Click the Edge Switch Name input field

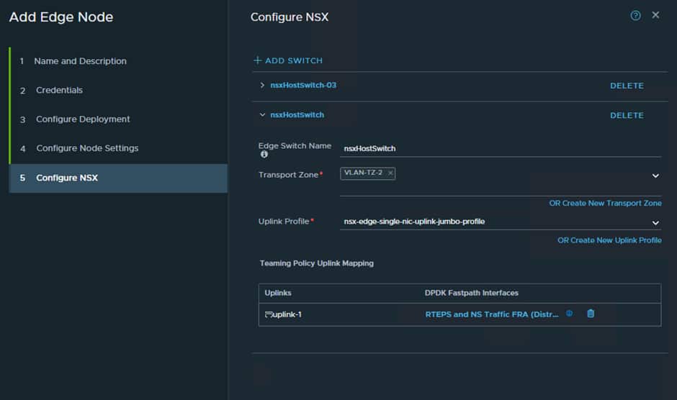coord(500,148)
